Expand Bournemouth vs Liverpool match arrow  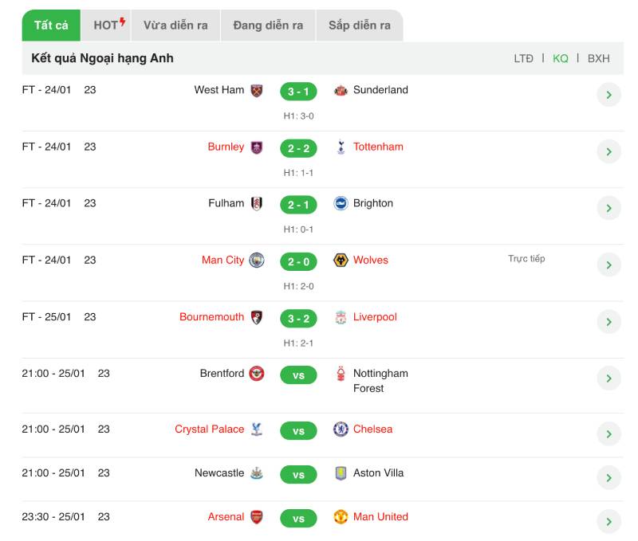tap(608, 322)
